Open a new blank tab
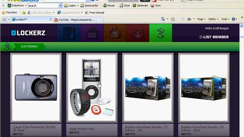Screen dimensions: 244x137 tap(100, 20)
